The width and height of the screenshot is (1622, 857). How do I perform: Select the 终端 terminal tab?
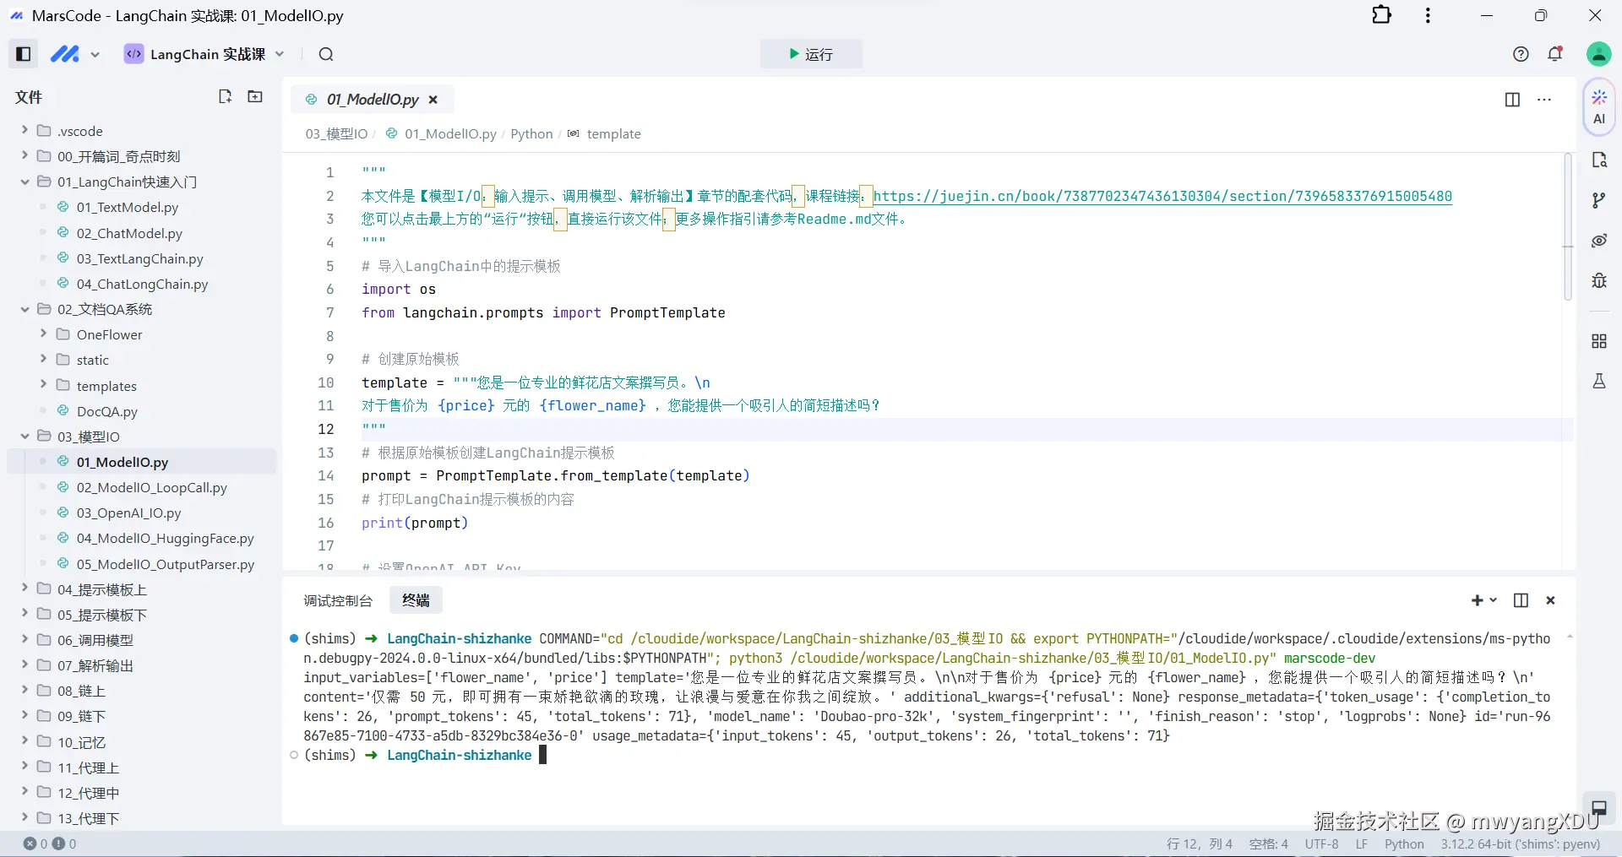tap(416, 600)
